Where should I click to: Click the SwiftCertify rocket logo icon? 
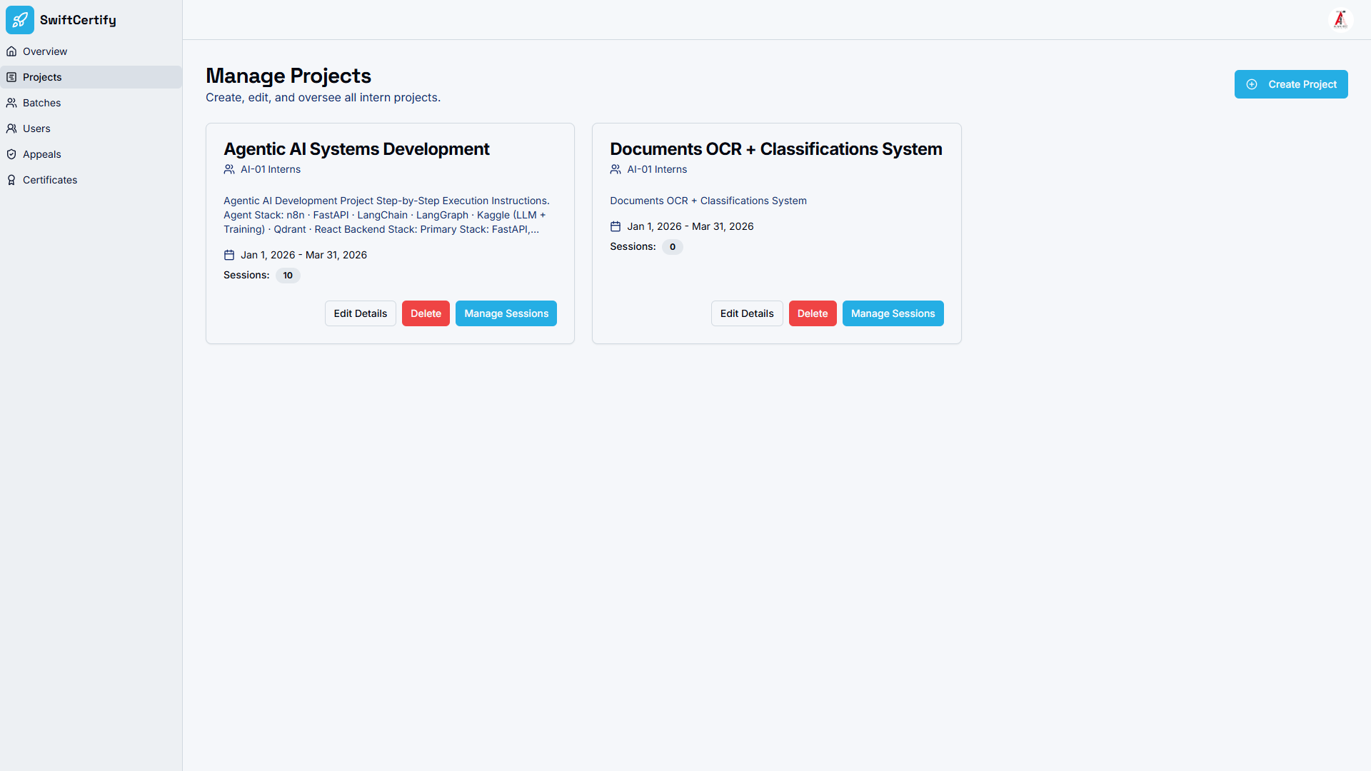20,20
